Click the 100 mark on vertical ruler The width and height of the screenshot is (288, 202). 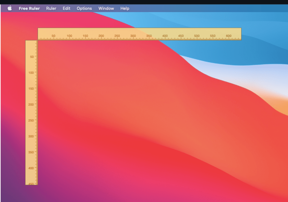point(31,73)
